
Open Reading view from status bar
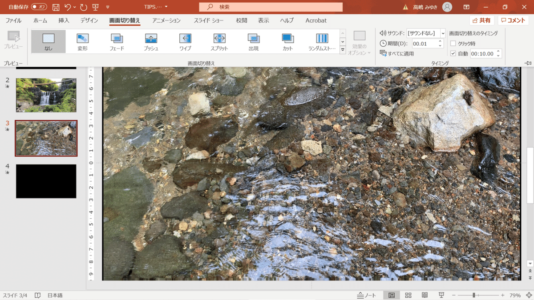425,295
